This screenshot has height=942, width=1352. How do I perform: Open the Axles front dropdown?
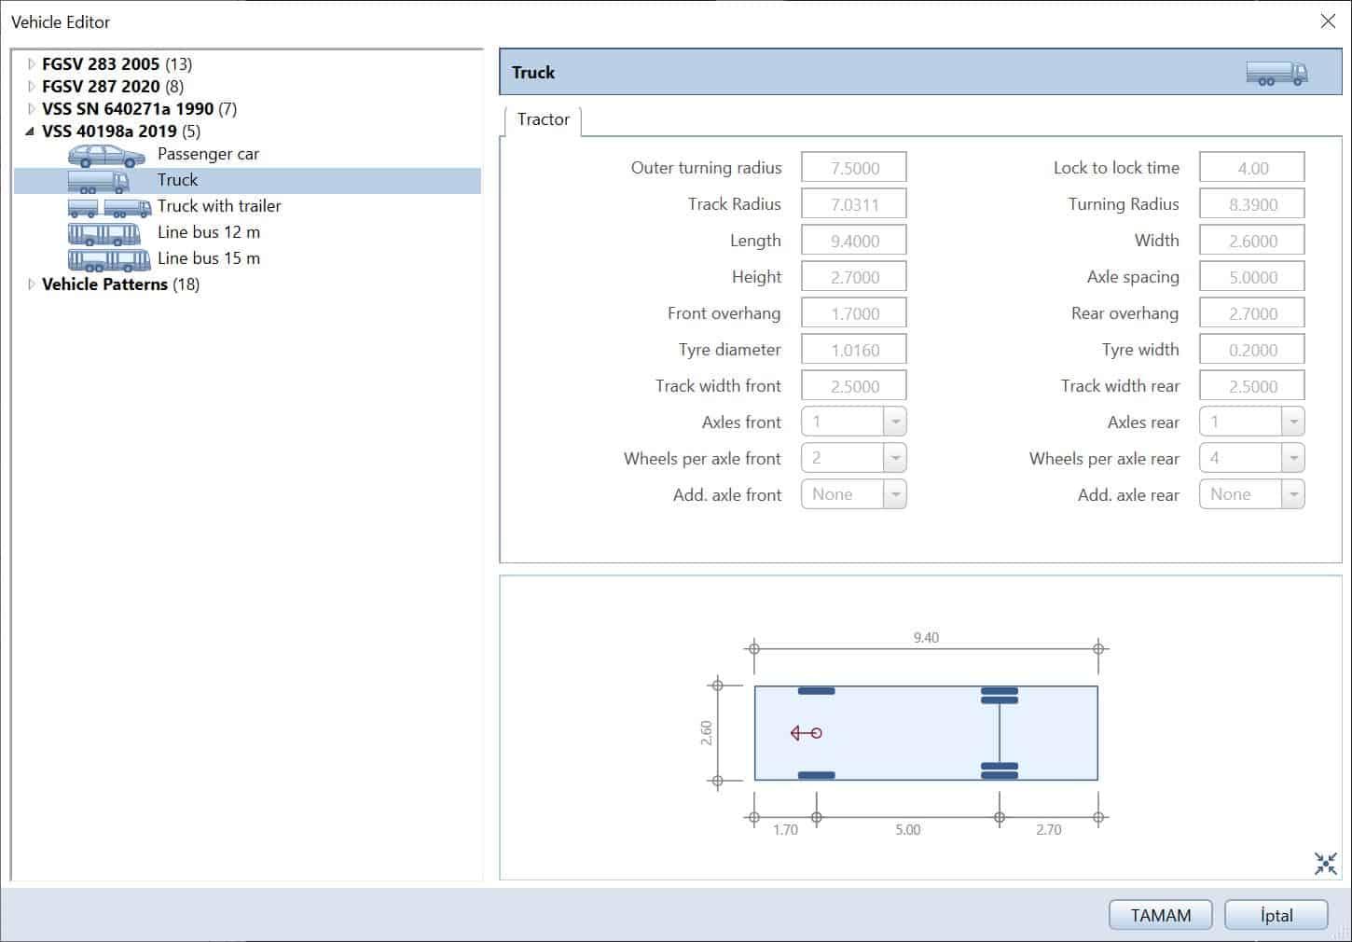[894, 423]
